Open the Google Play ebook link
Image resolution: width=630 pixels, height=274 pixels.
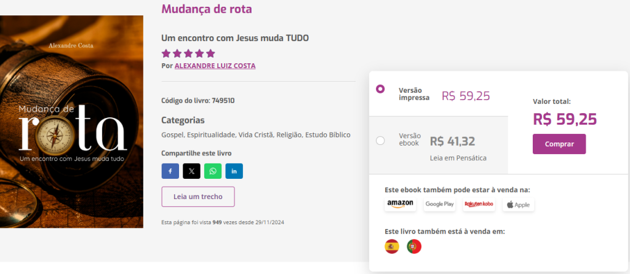click(439, 204)
